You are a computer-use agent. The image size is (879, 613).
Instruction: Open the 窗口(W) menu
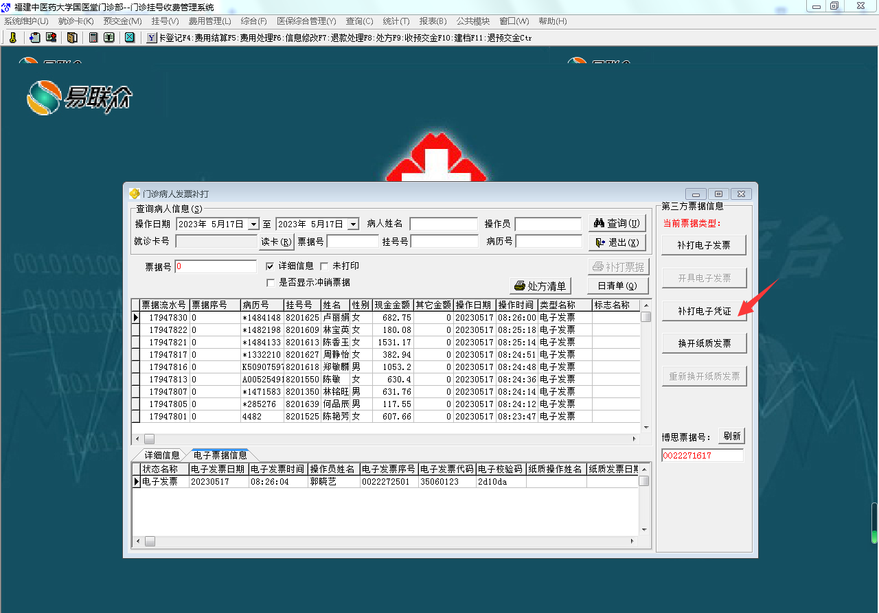click(x=514, y=21)
